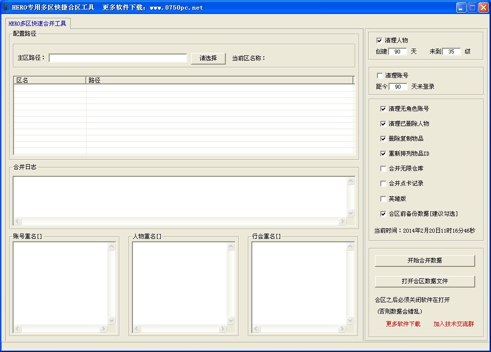Screen dimensions: 491x352
Task: Click the 未到 level input field
Action: 452,52
